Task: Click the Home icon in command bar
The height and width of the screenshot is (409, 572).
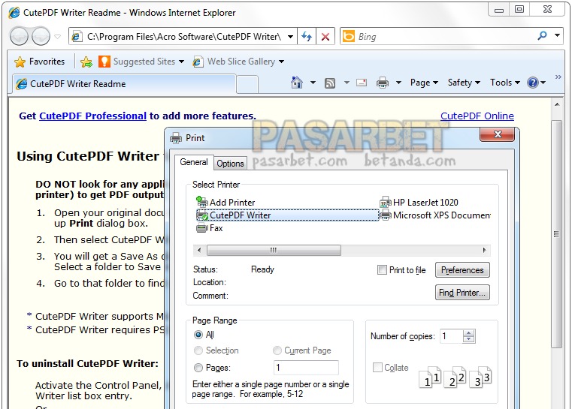Action: coord(297,83)
